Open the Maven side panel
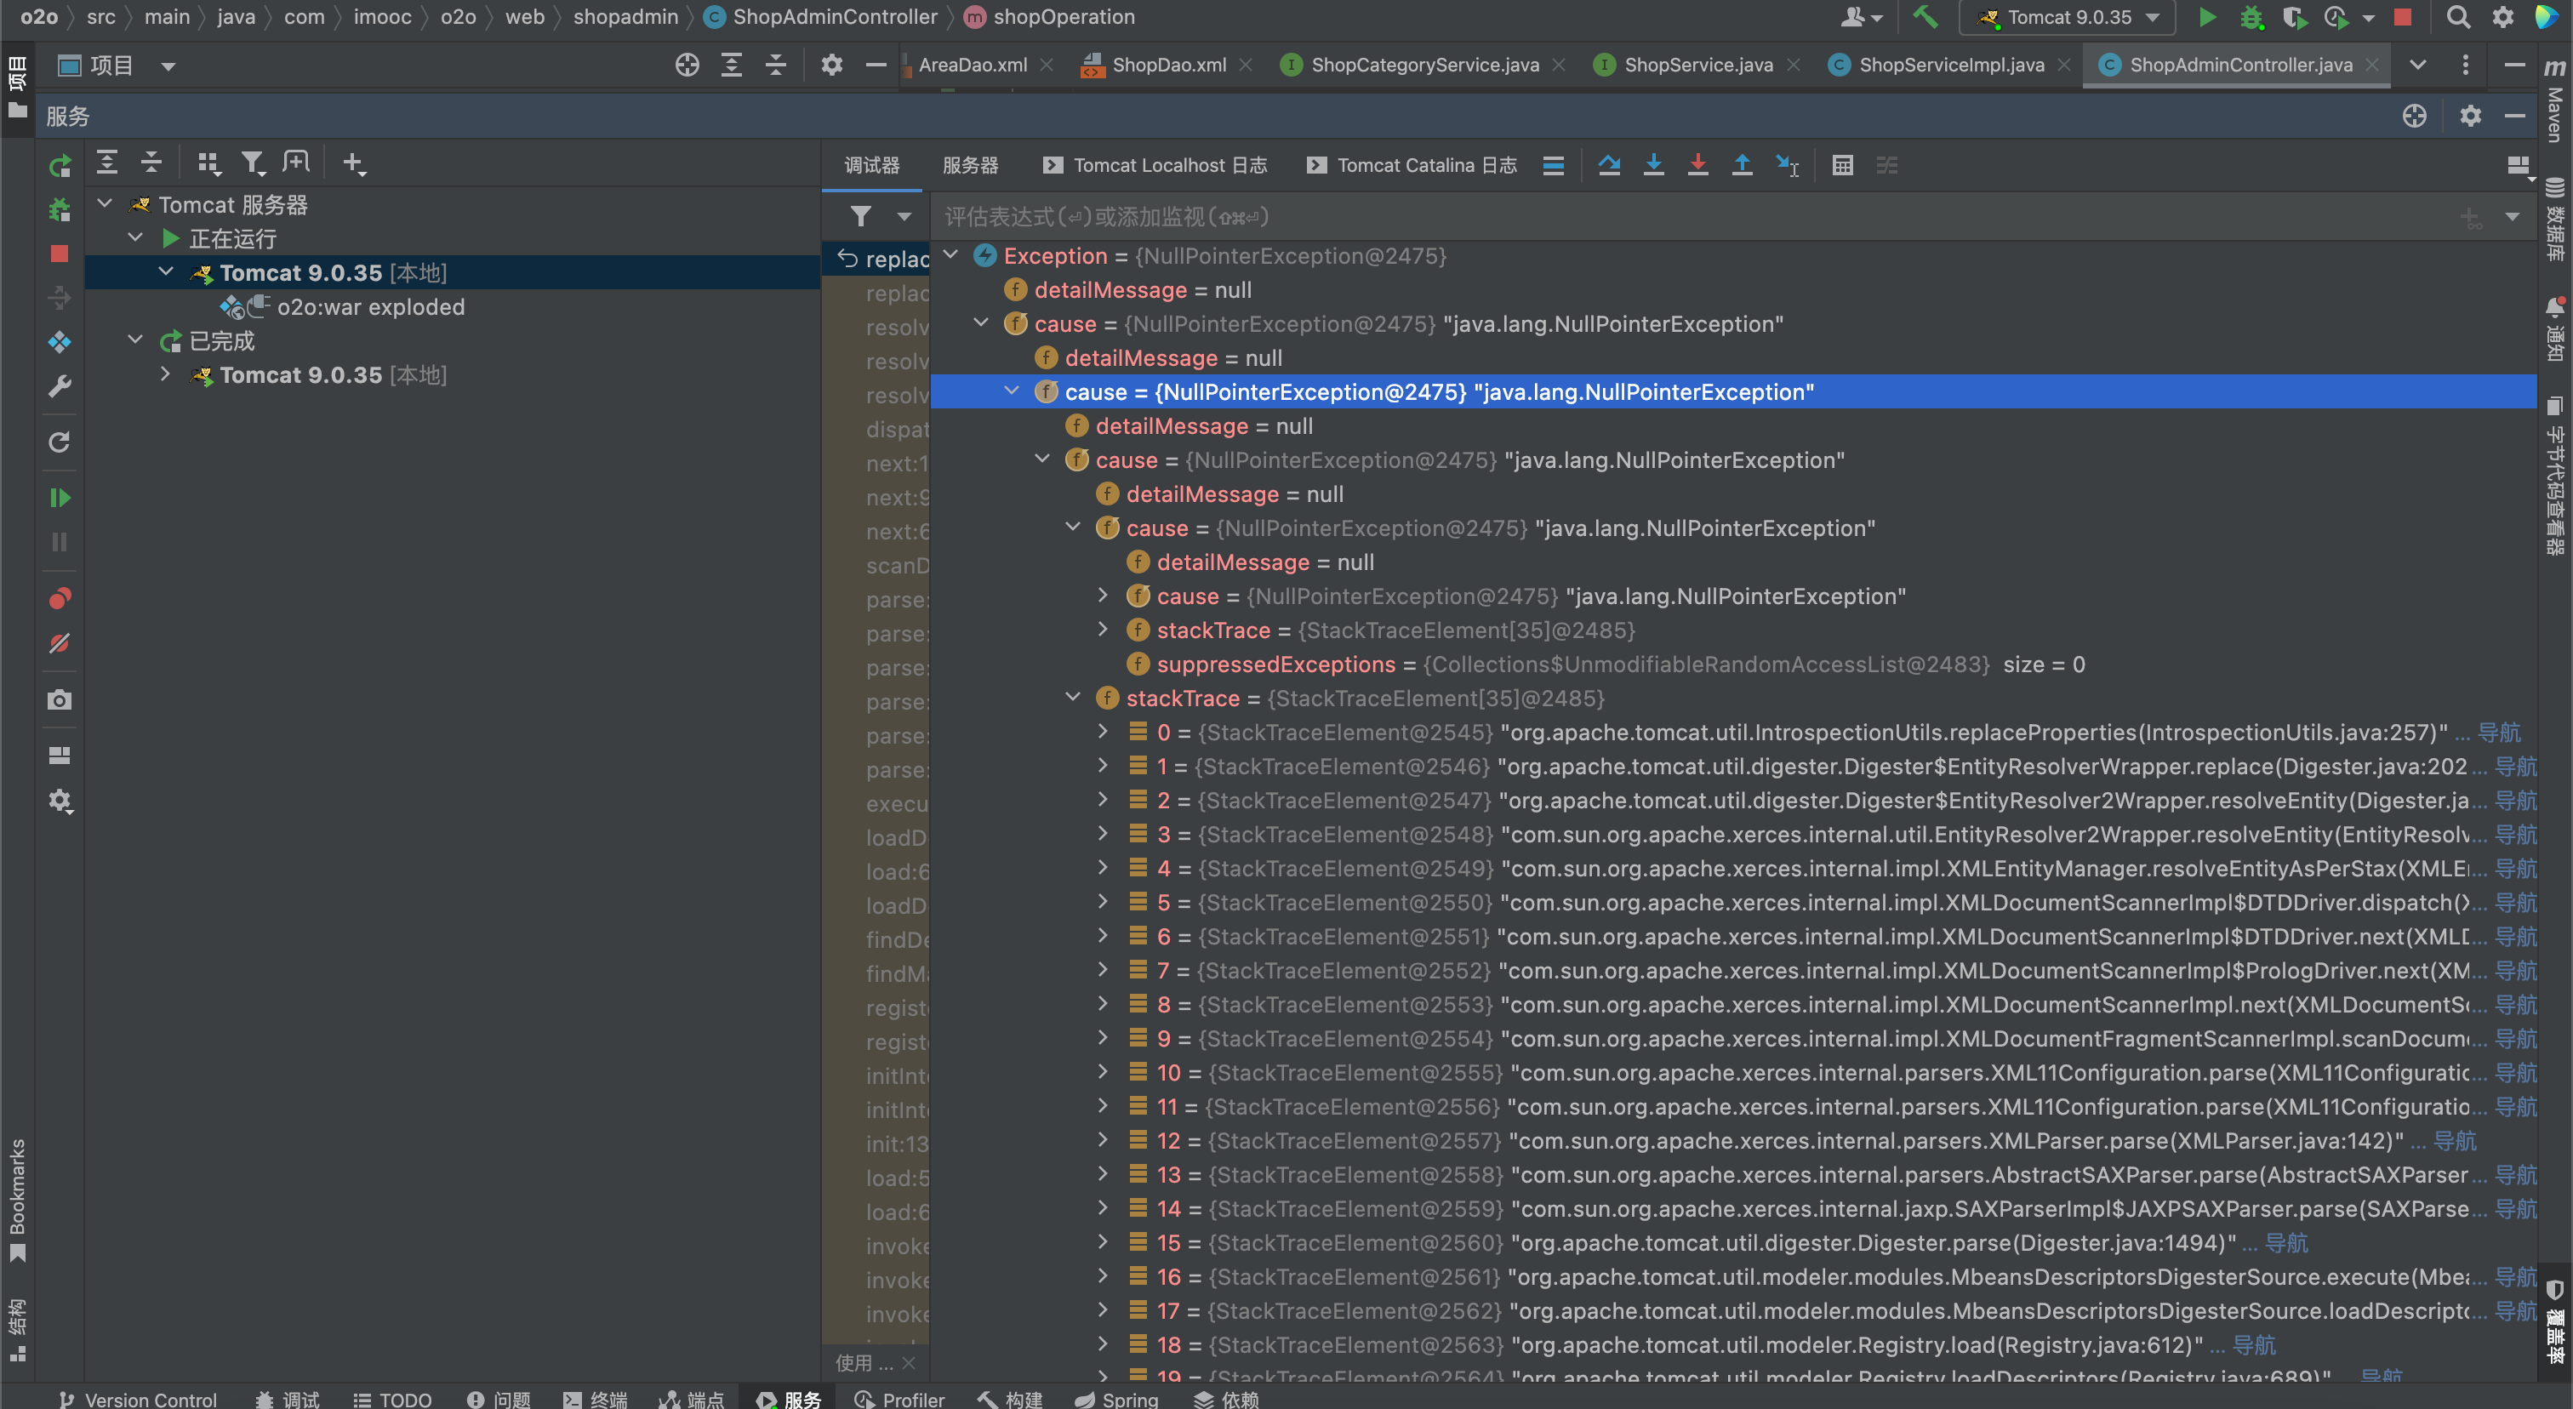Screen dimensions: 2573x1409 coord(2555,100)
